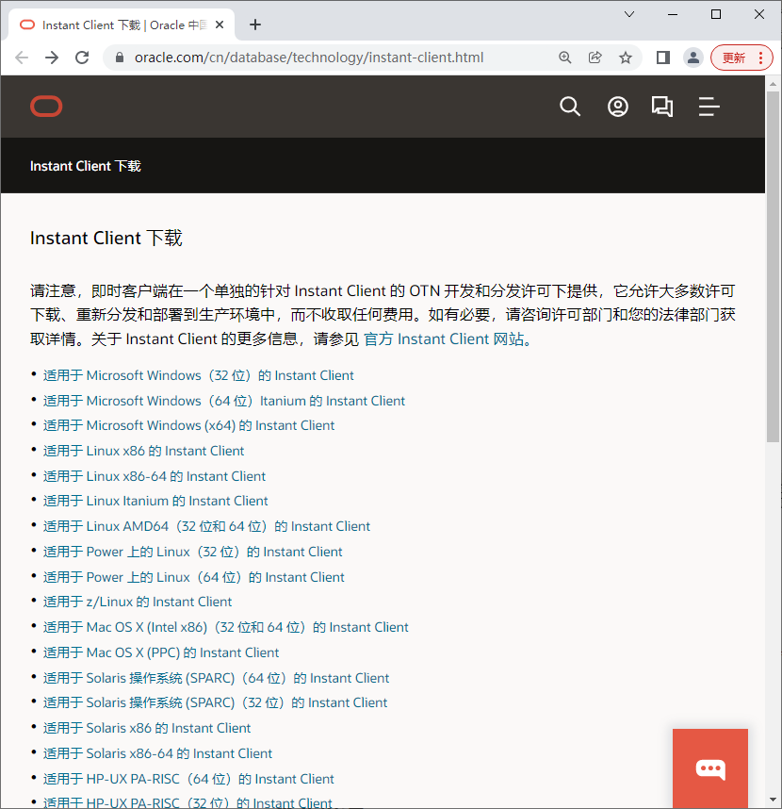
Task: Close the Instant Client tab
Action: [220, 25]
